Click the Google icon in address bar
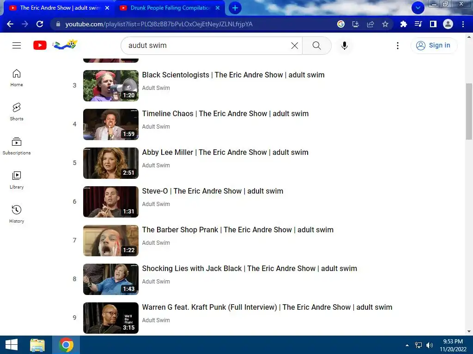The image size is (473, 354). pyautogui.click(x=341, y=24)
